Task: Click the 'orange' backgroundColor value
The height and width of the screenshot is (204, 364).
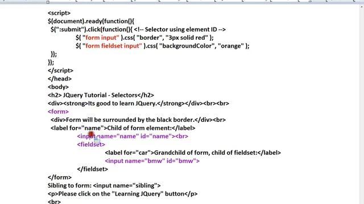Action: click(x=231, y=46)
